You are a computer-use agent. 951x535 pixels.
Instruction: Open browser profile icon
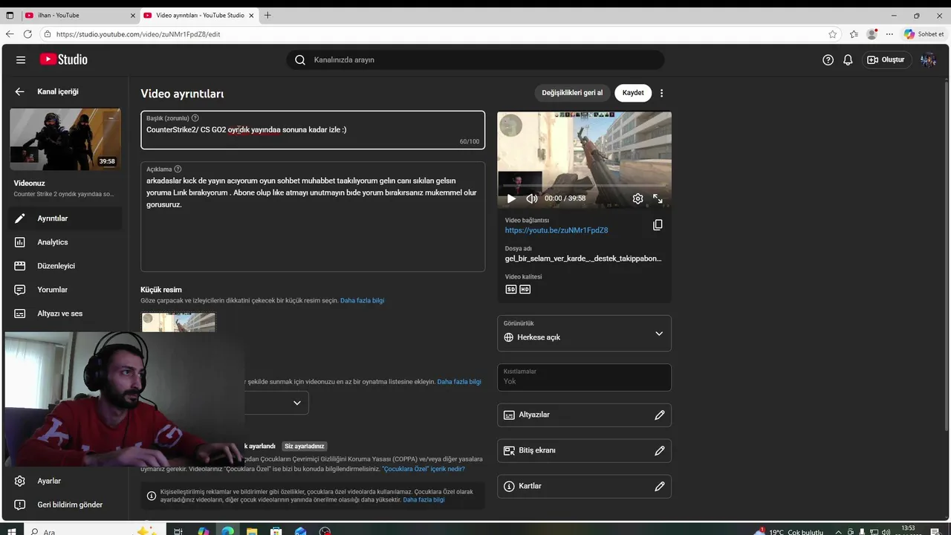[x=872, y=34]
